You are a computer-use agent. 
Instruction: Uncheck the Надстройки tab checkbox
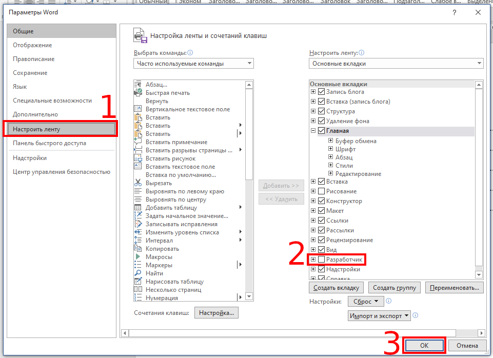321,269
